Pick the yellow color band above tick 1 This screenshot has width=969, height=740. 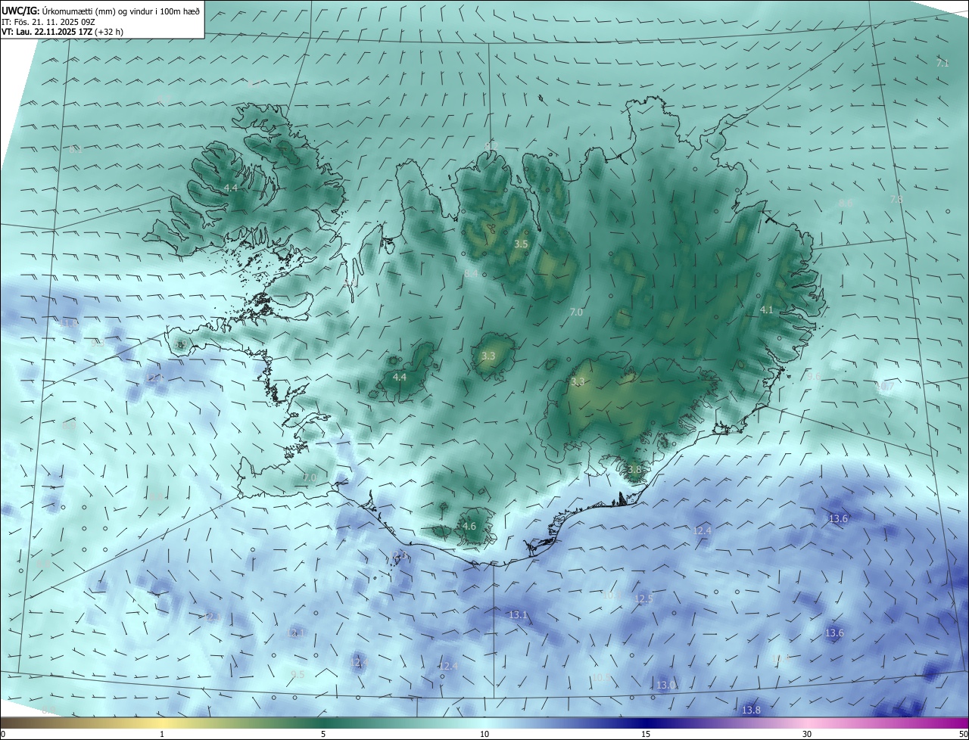click(162, 723)
